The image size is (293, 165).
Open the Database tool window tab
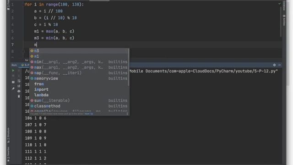284,5
